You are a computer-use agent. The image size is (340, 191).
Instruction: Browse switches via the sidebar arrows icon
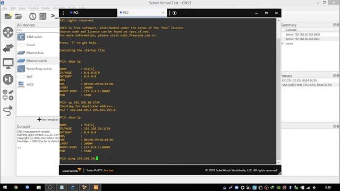click(8, 48)
